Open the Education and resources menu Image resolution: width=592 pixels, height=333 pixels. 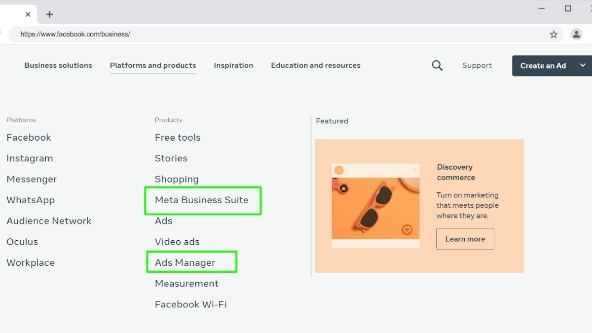(x=315, y=65)
